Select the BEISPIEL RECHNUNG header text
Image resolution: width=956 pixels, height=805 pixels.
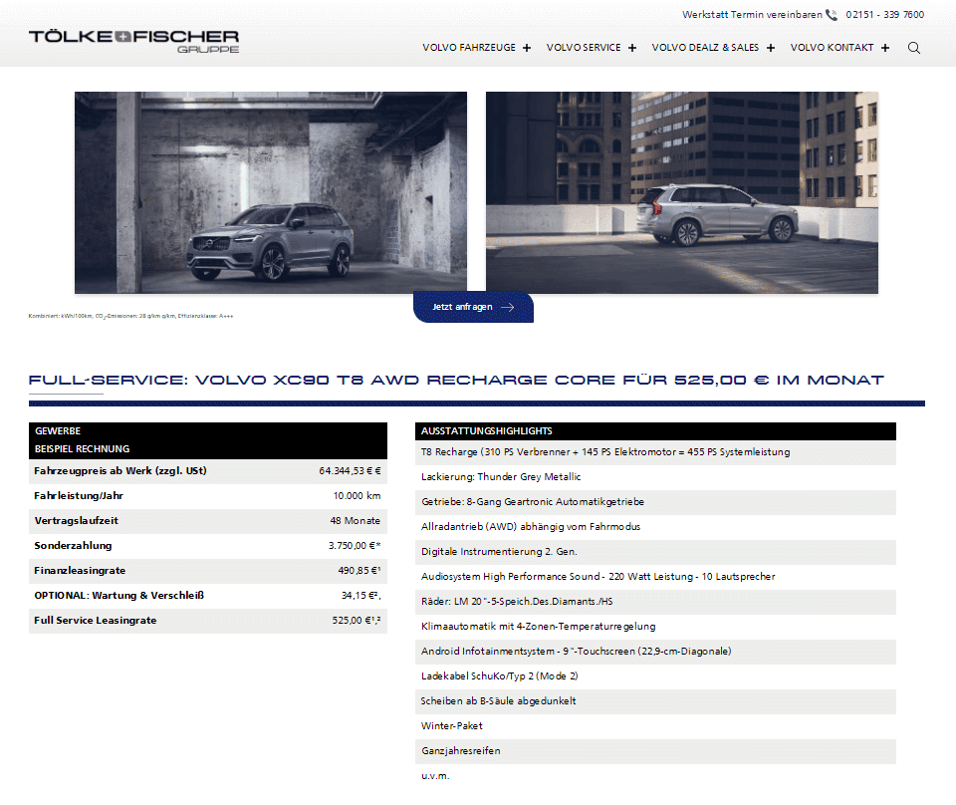(83, 449)
